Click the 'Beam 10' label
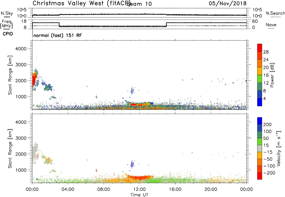The height and width of the screenshot is (197, 285). pos(139,4)
